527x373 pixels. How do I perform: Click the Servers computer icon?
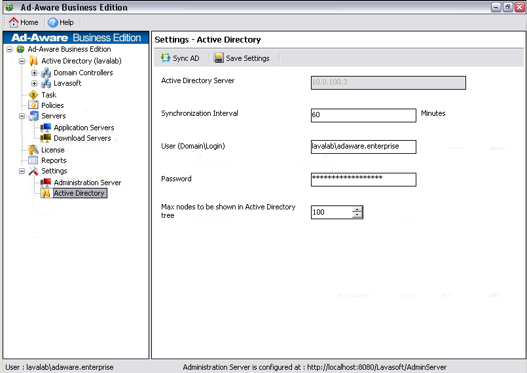click(33, 116)
